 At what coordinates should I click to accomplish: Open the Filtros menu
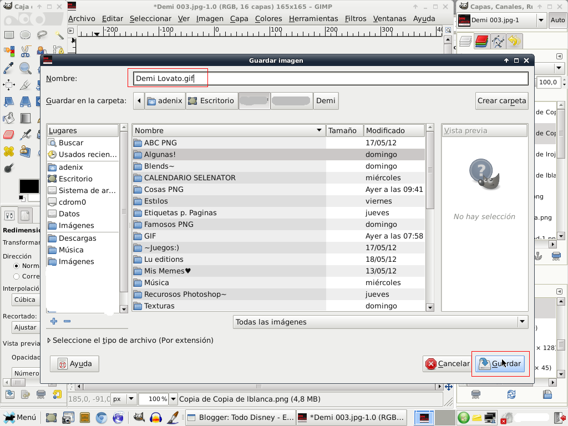click(x=356, y=18)
